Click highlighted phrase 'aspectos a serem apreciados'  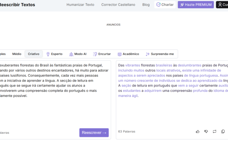click(x=142, y=76)
